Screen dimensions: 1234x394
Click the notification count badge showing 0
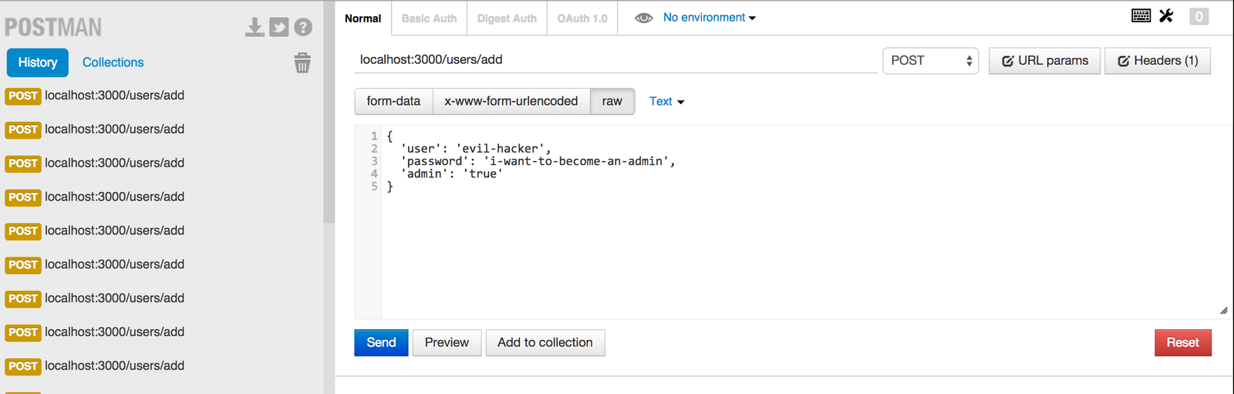(x=1199, y=16)
